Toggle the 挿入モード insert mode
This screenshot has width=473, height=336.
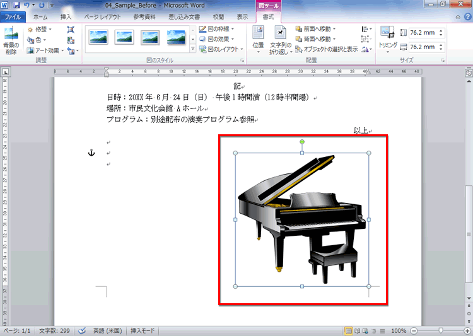point(143,331)
